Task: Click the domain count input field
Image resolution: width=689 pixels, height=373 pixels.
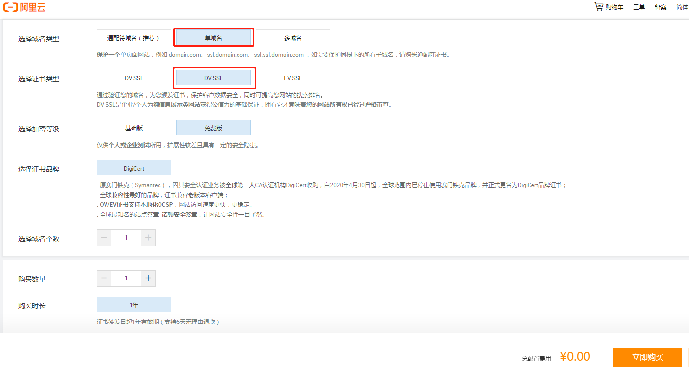Action: click(x=126, y=237)
